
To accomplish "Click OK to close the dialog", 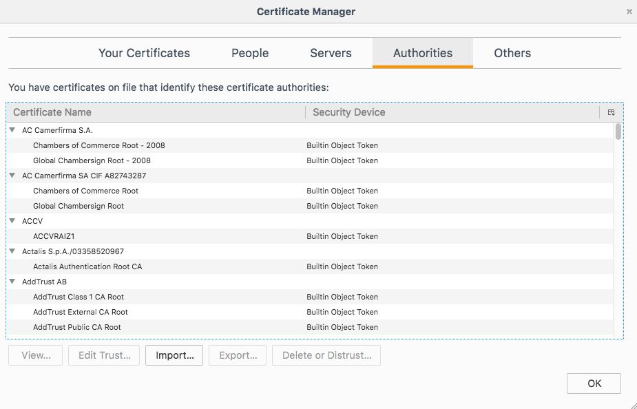I will (x=593, y=384).
